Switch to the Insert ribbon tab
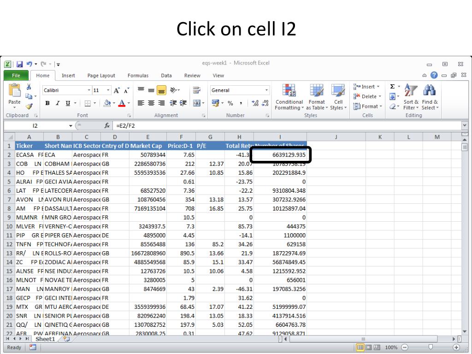Viewport: 472px width, 354px height. tap(68, 76)
